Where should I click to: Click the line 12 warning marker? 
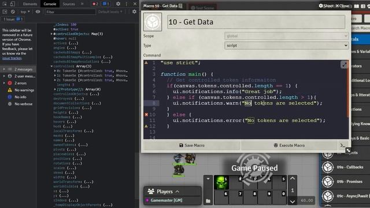[x=146, y=126]
